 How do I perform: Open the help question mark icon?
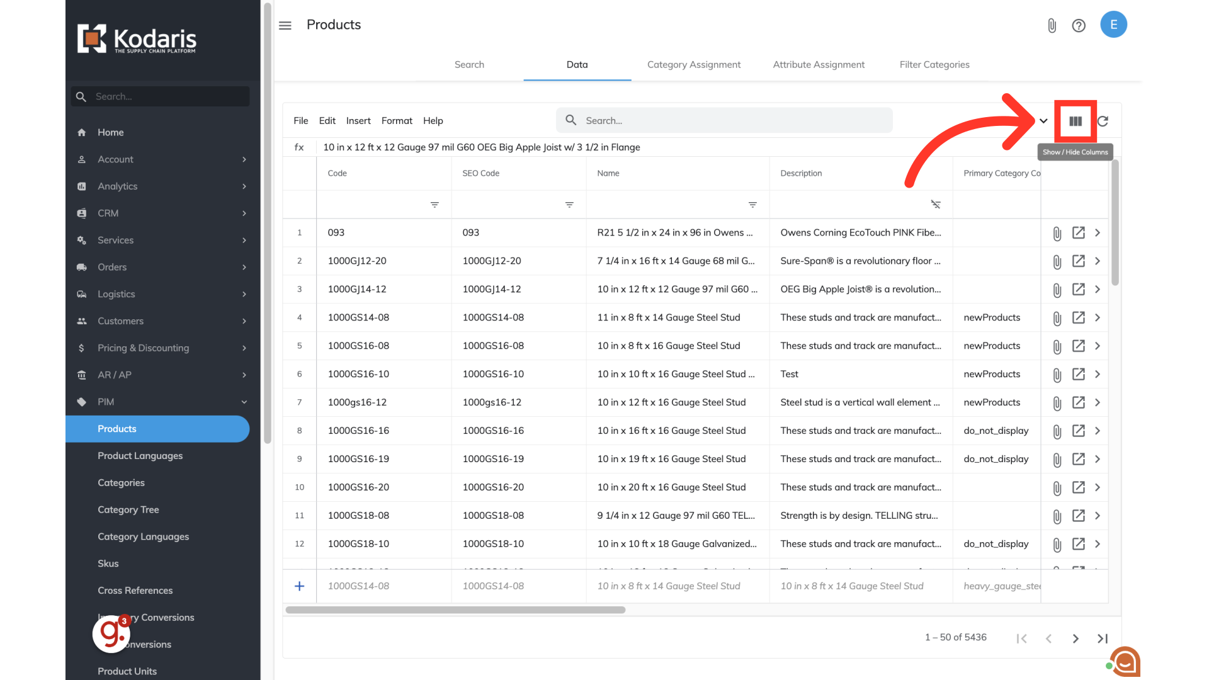(1079, 25)
